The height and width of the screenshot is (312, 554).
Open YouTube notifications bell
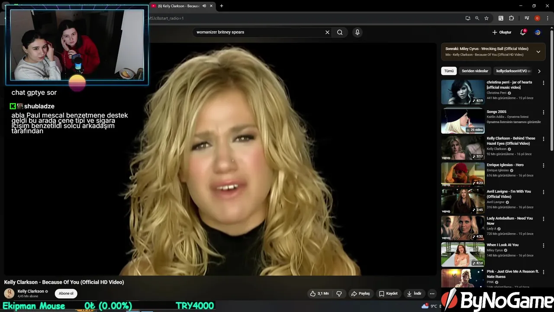523,32
